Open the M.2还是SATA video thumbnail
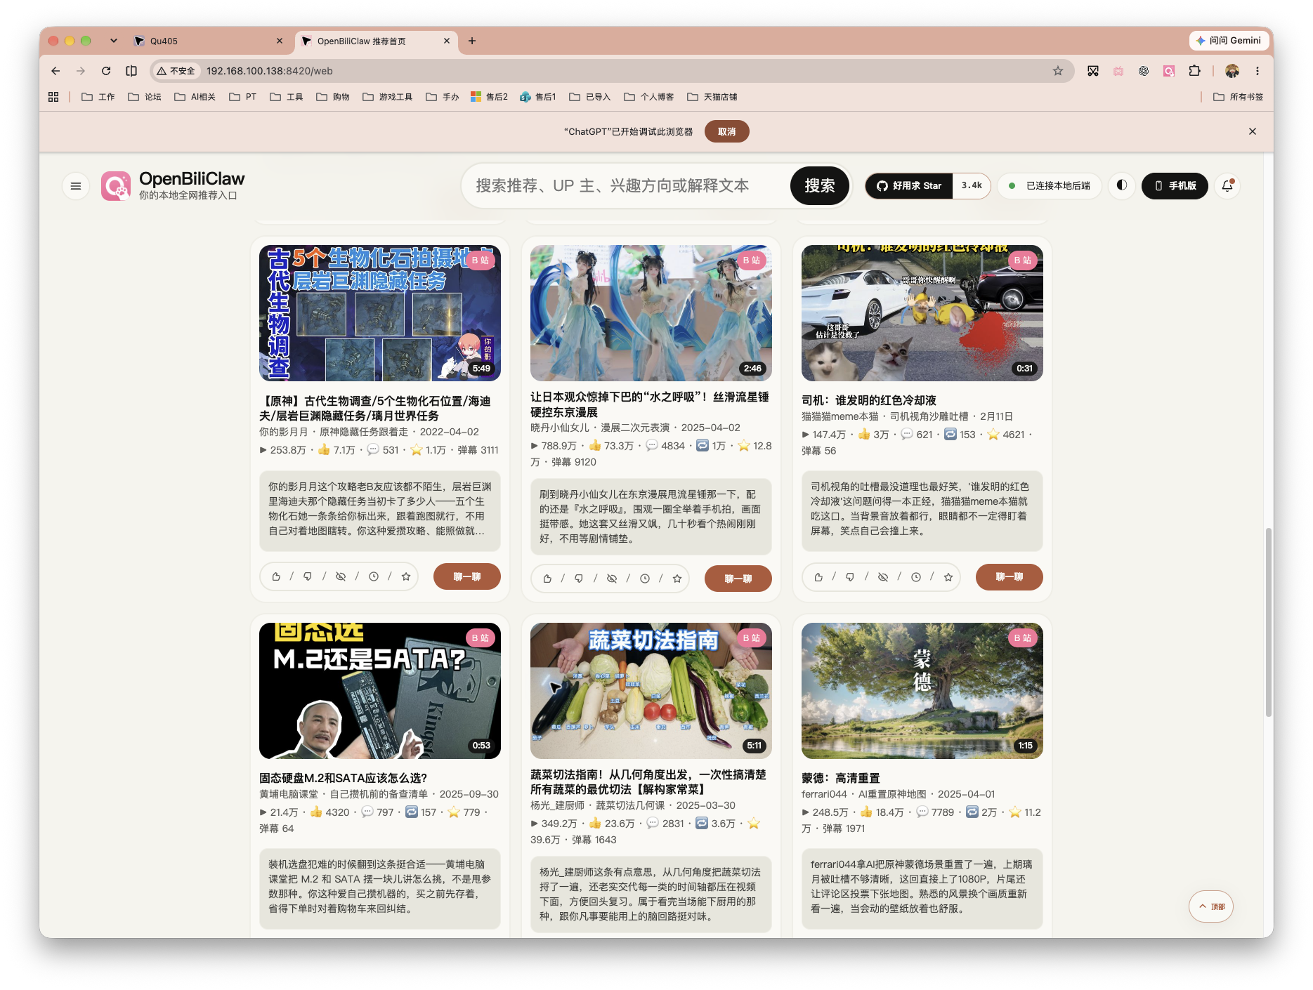 (380, 691)
